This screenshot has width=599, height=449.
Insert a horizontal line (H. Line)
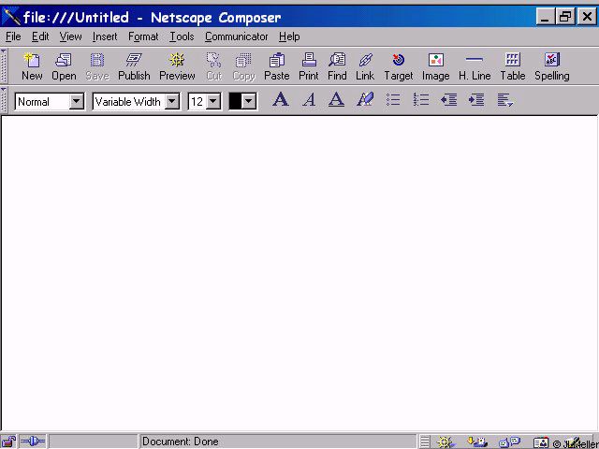[475, 66]
